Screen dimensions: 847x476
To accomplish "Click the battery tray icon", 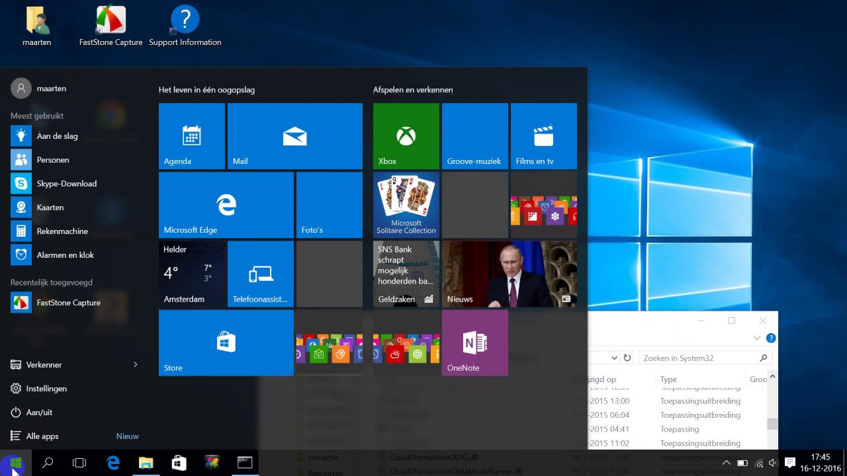I will (x=742, y=463).
